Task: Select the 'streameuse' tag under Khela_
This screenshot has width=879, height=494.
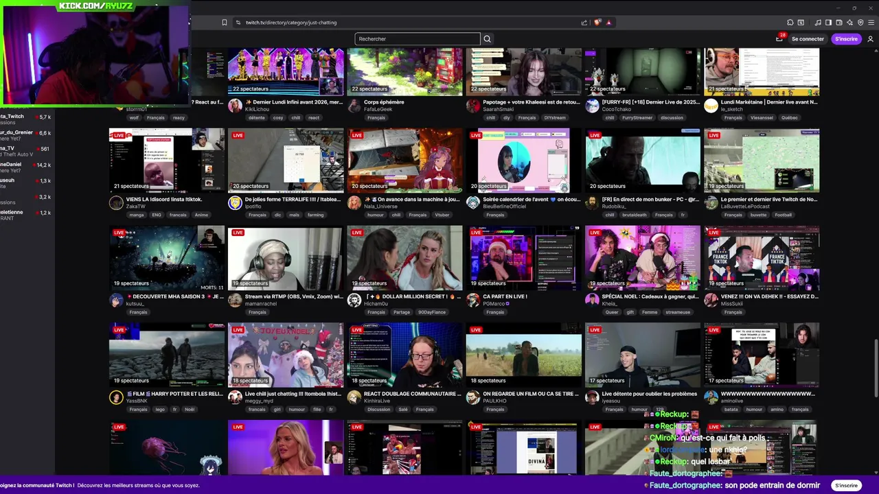Action: click(x=678, y=312)
